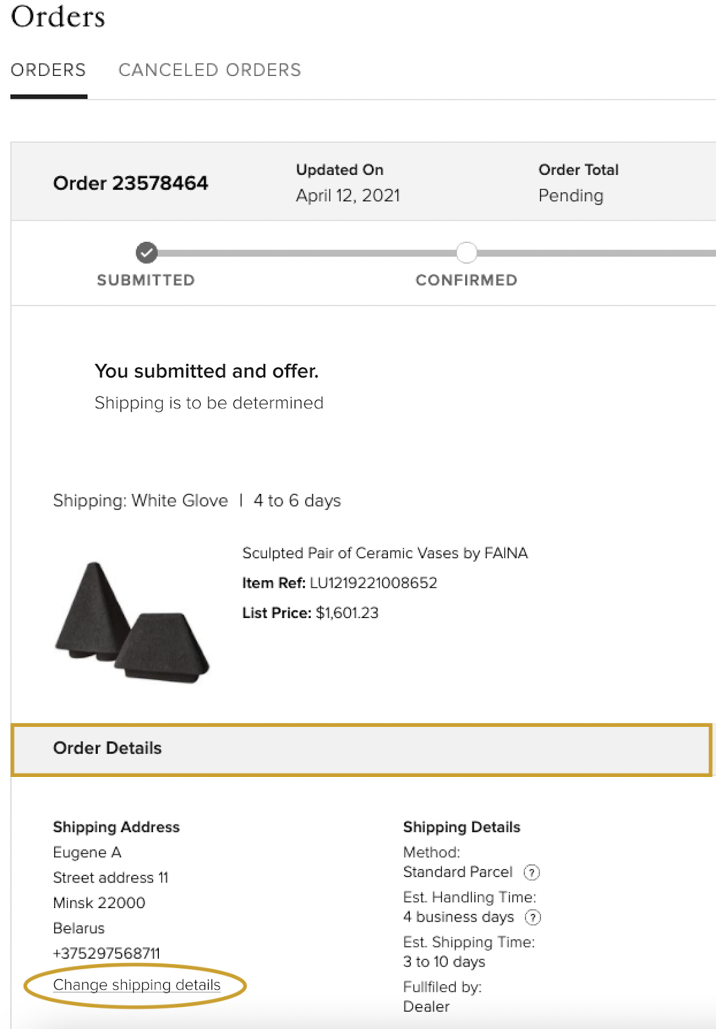This screenshot has width=716, height=1029.
Task: Open Sculpted Pair of Ceramic Vases title
Action: [385, 553]
